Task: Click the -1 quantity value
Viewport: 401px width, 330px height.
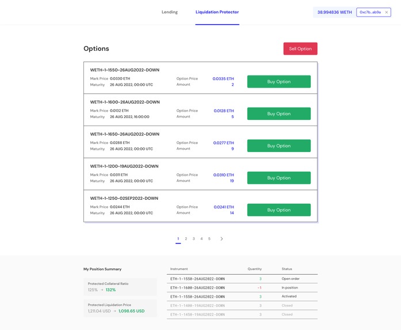Action: pos(259,288)
